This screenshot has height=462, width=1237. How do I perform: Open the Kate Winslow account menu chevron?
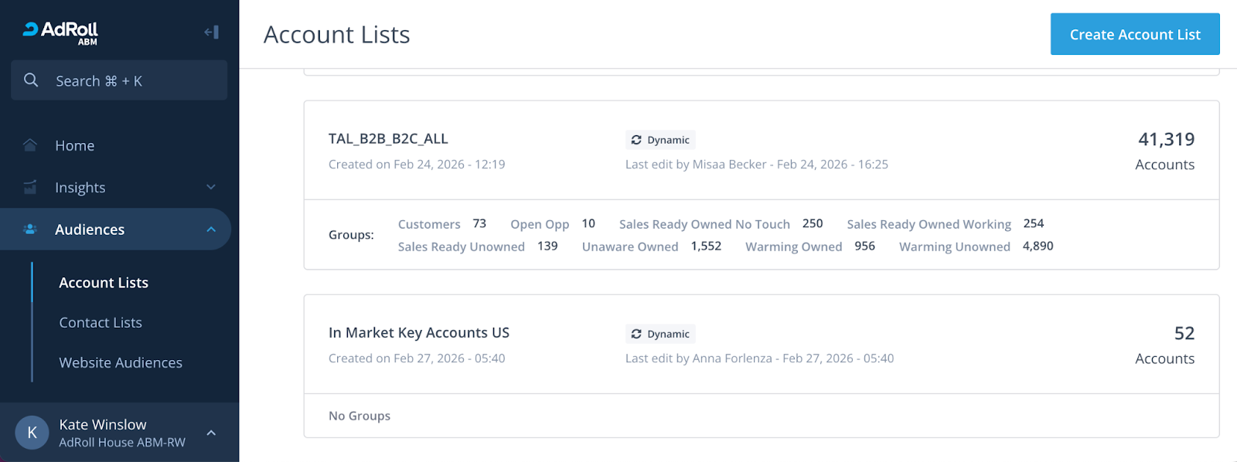(211, 433)
